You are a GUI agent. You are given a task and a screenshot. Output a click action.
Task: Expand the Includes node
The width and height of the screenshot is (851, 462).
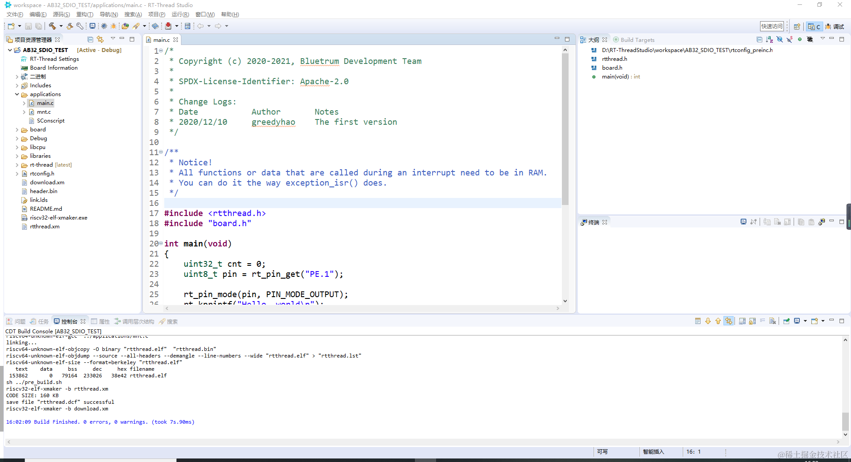[17, 86]
